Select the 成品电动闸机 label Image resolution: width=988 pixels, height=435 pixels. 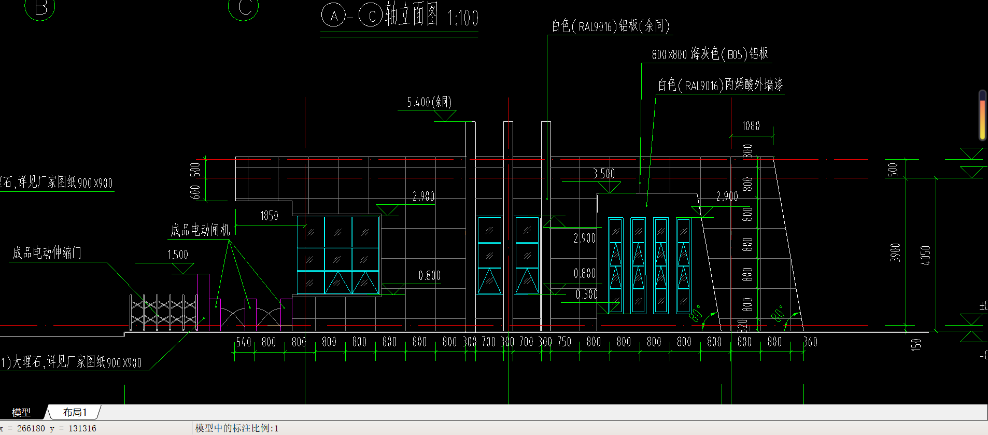point(200,230)
